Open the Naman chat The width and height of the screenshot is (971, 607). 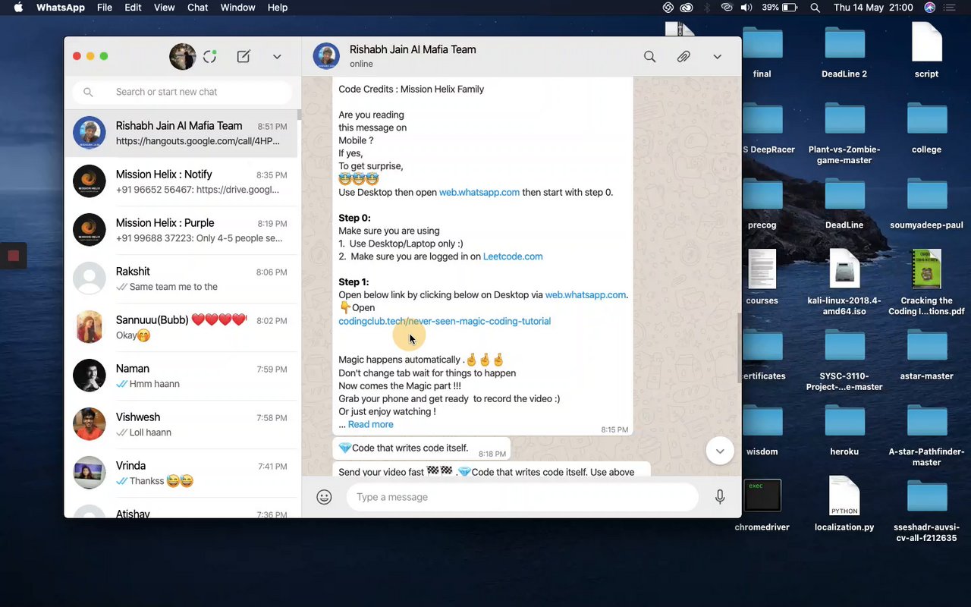182,376
